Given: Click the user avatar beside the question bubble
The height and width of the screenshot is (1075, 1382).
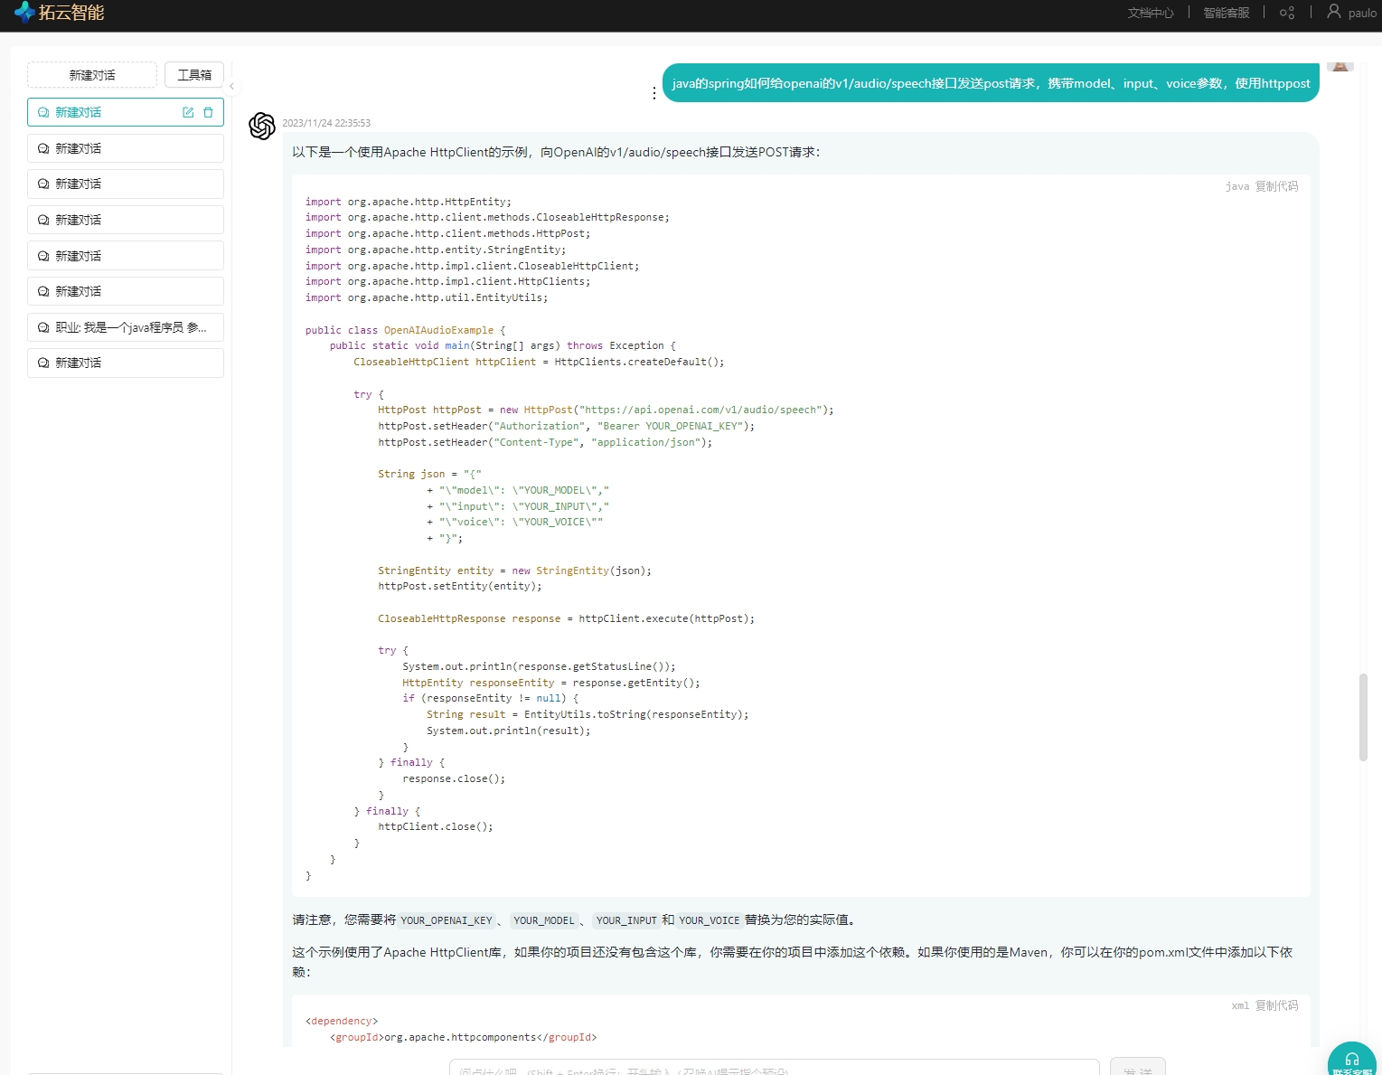Looking at the screenshot, I should [x=1340, y=66].
